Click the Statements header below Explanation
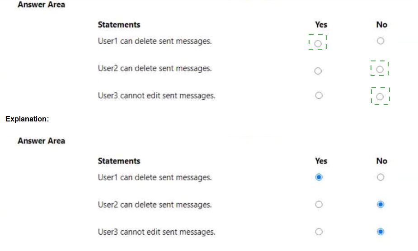Image resolution: width=418 pixels, height=251 pixels. pyautogui.click(x=119, y=161)
